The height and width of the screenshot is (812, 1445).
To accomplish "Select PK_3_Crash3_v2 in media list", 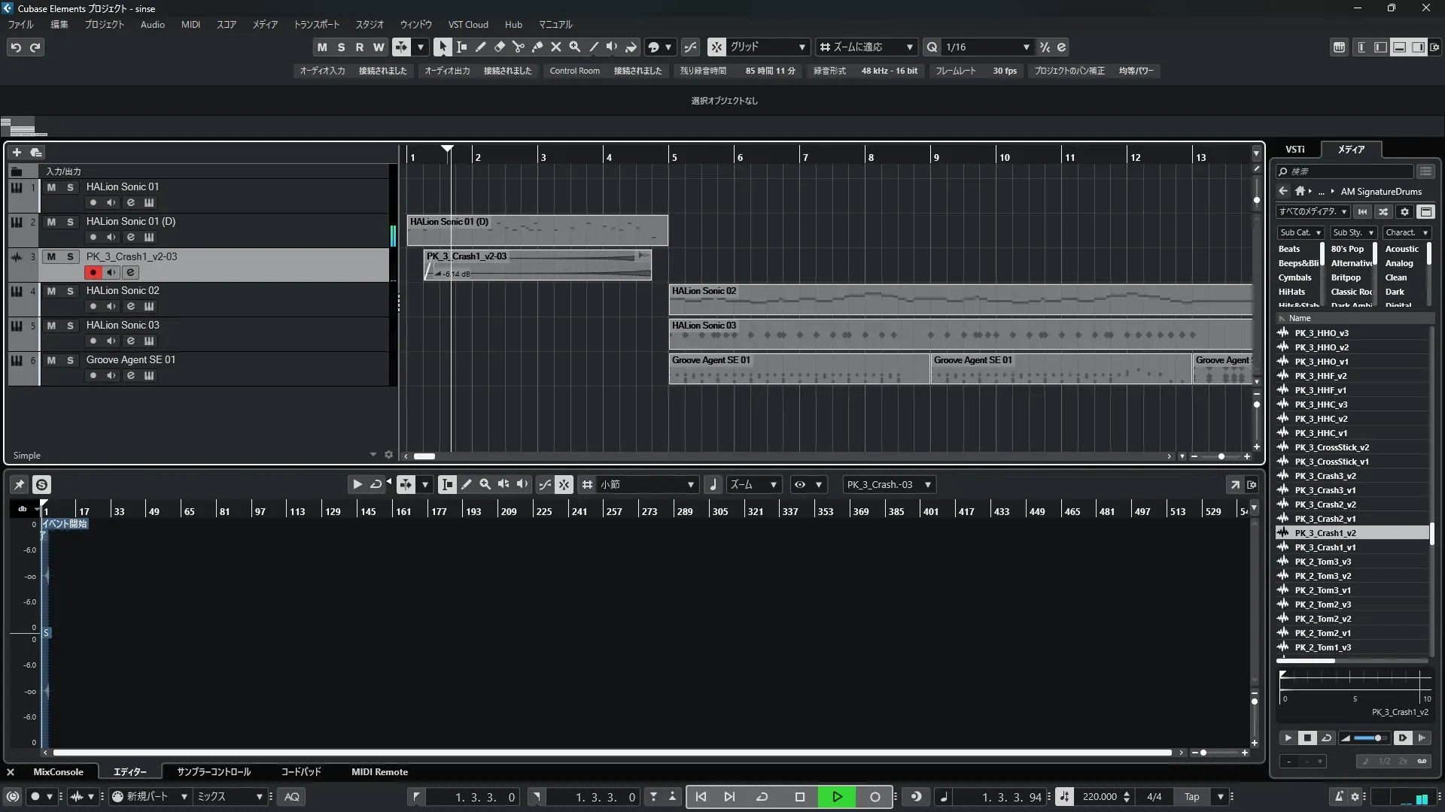I will click(1325, 476).
